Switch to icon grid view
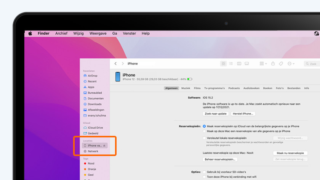Image resolution: width=320 pixels, height=180 pixels. click(224, 64)
